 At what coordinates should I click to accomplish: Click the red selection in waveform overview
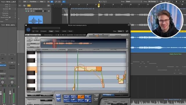pos(54,43)
